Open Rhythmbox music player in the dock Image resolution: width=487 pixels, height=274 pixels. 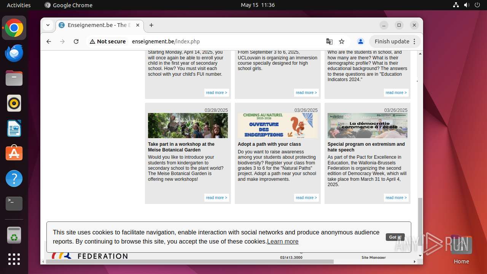14,103
